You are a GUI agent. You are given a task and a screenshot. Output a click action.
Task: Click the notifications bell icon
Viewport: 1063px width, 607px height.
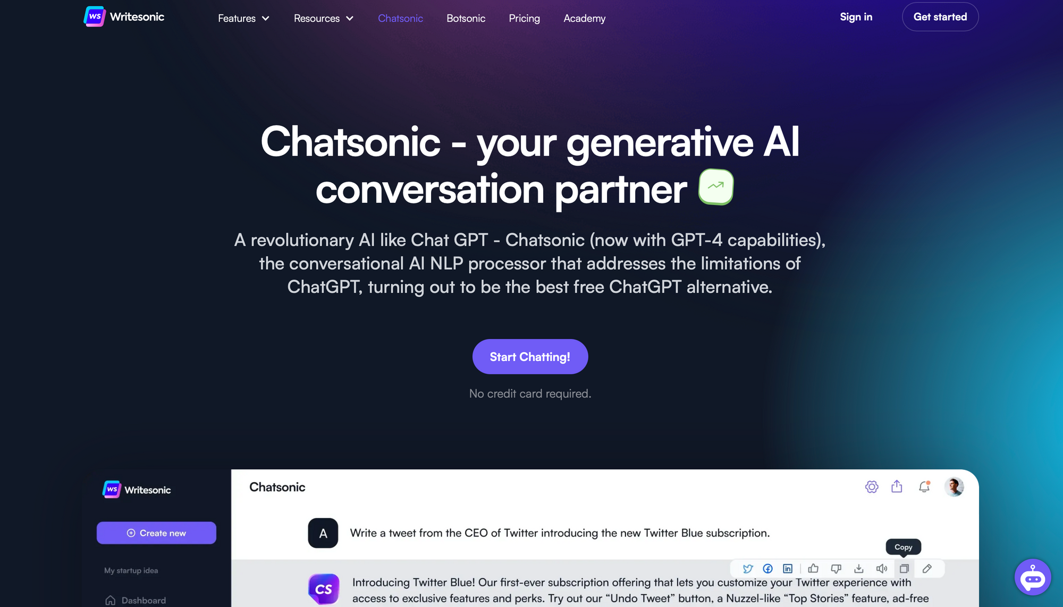(x=924, y=486)
